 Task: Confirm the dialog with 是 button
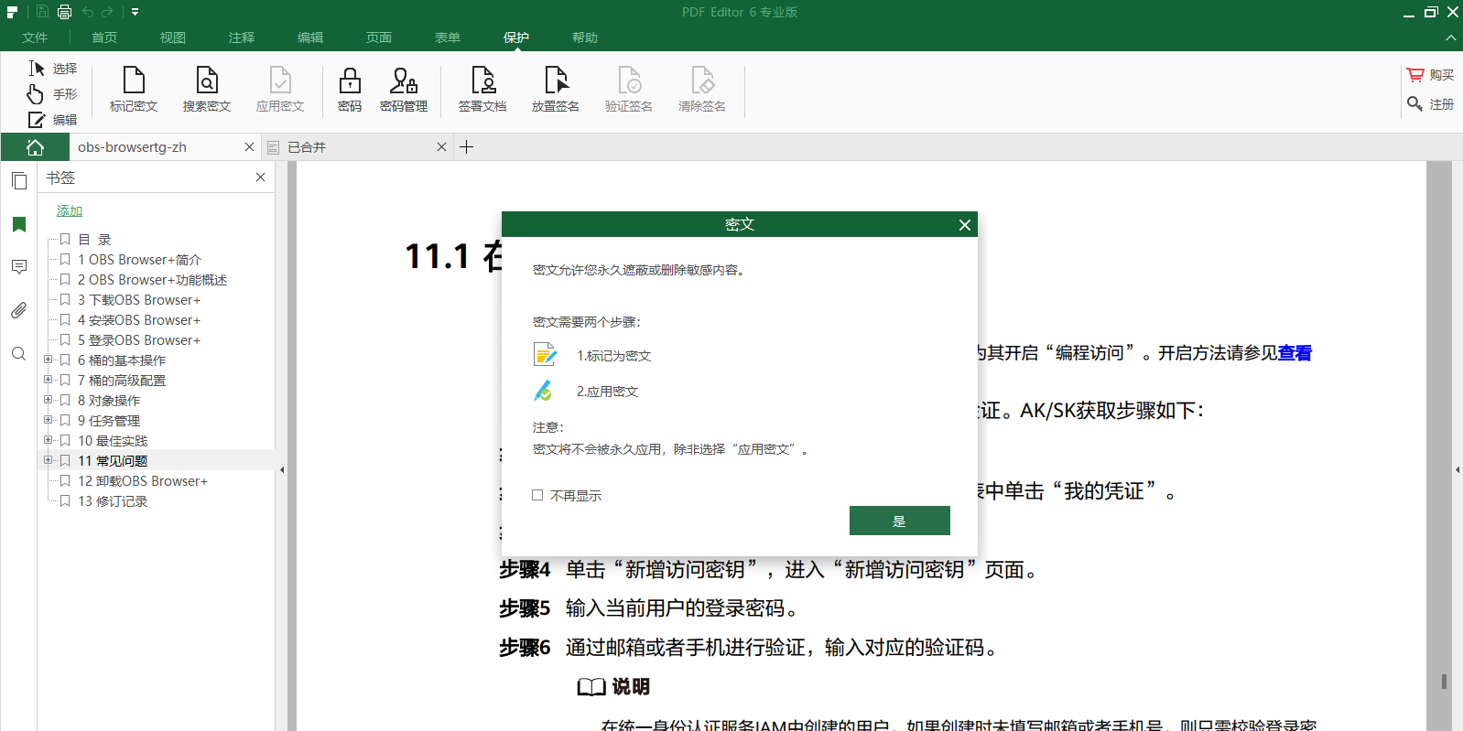click(x=900, y=521)
